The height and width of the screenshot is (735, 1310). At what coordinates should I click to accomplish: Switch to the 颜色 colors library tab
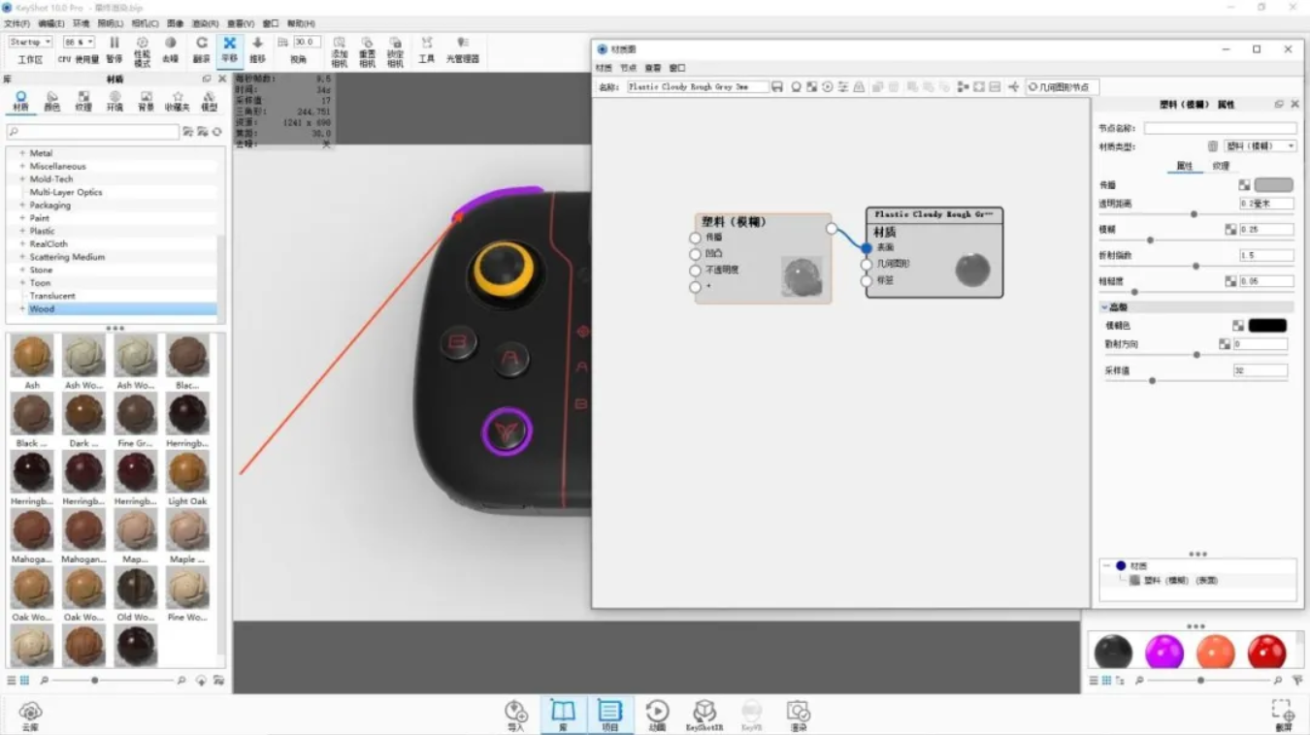(52, 101)
